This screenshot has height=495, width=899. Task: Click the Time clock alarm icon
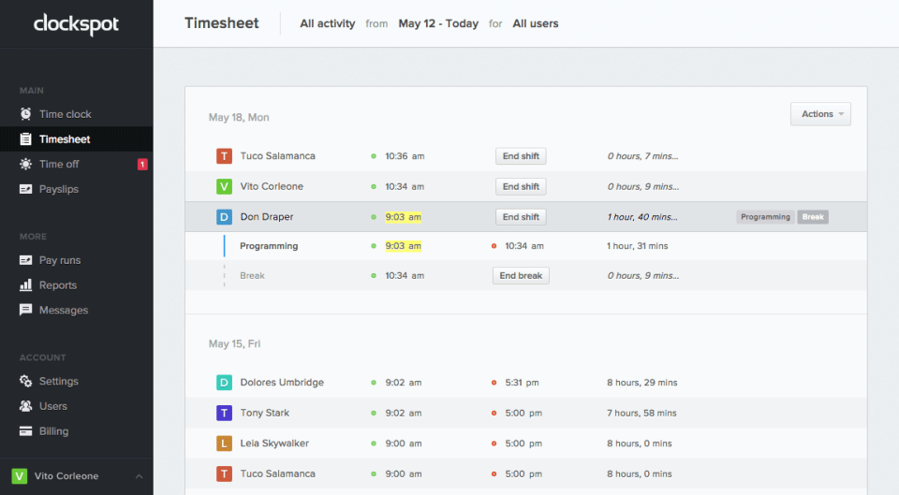pyautogui.click(x=26, y=114)
